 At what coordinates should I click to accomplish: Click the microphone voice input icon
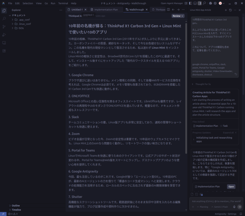tap(234, 207)
